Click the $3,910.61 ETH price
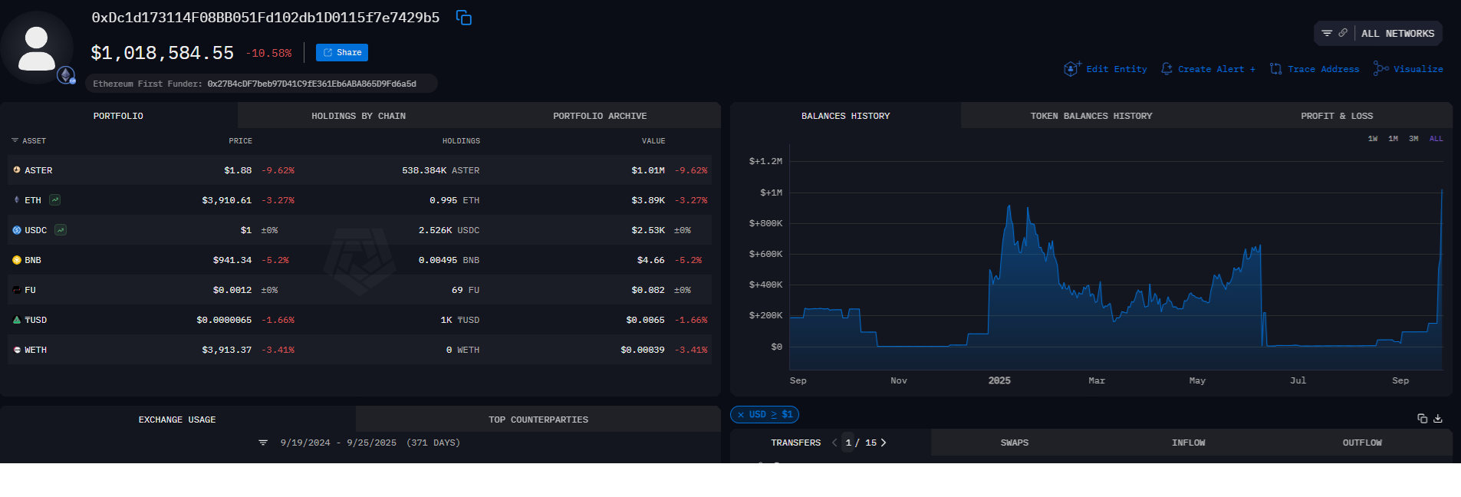The image size is (1461, 497). (227, 200)
